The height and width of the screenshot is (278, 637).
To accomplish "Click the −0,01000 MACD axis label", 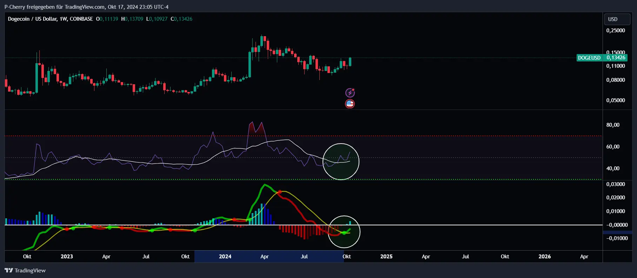I will point(617,238).
